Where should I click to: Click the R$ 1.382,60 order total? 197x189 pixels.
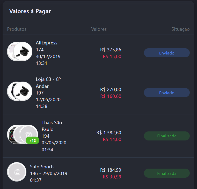tap(109, 133)
